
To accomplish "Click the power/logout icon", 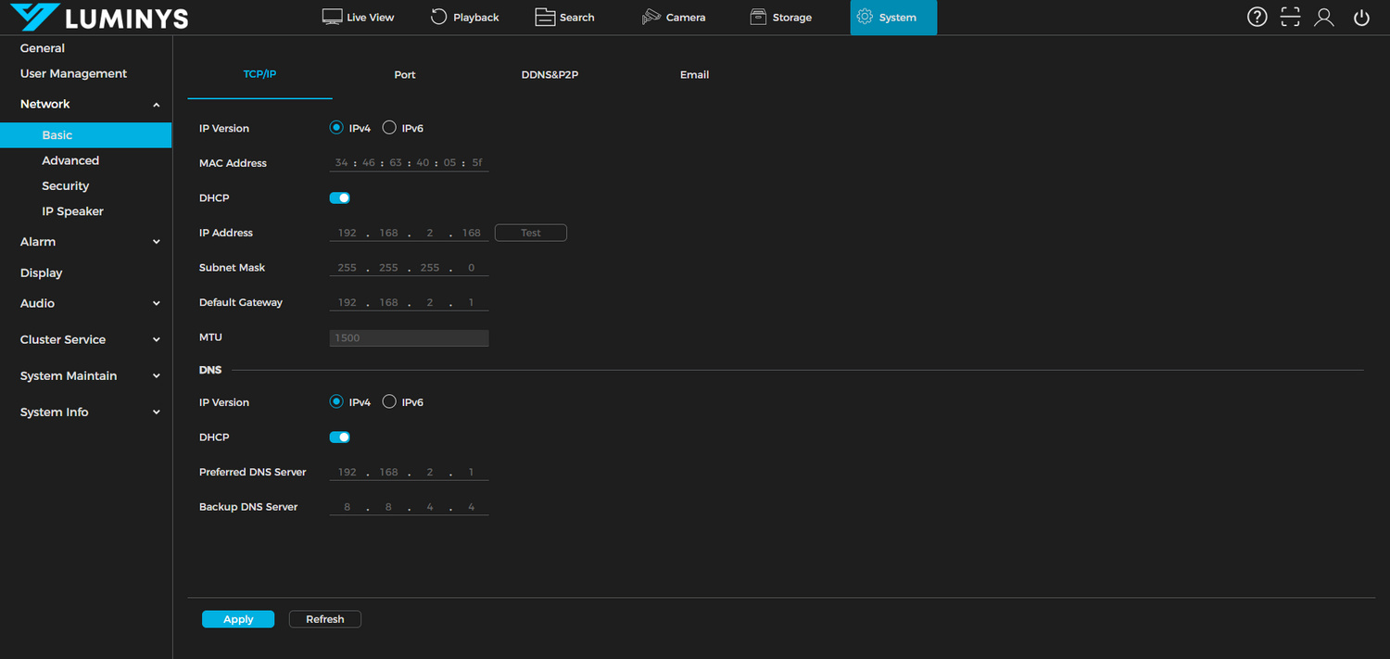I will click(1360, 17).
